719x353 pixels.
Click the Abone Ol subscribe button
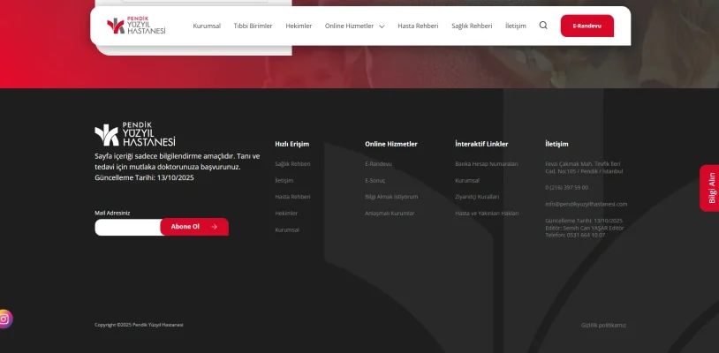pyautogui.click(x=193, y=227)
